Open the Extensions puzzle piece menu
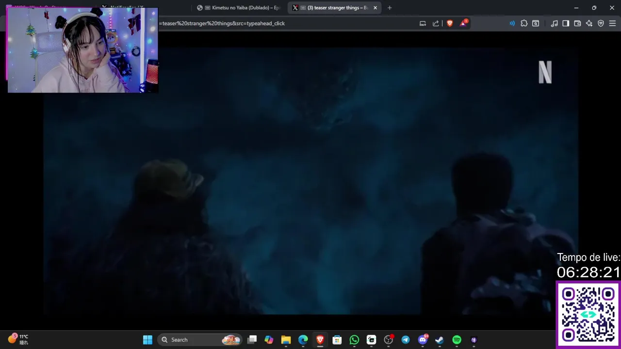 pyautogui.click(x=524, y=23)
